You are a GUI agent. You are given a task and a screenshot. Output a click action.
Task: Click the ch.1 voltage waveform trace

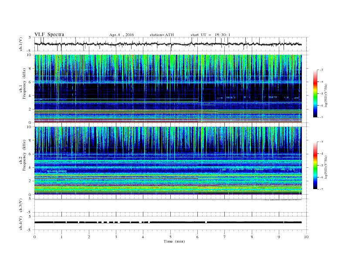tap(168, 44)
